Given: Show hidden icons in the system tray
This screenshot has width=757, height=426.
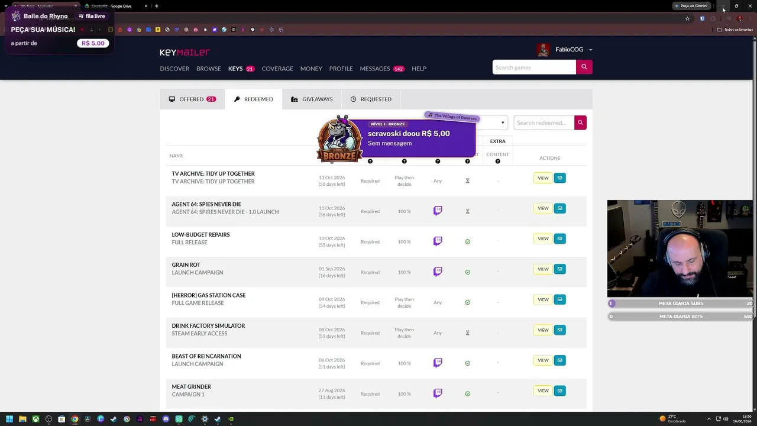Looking at the screenshot, I should [x=709, y=419].
